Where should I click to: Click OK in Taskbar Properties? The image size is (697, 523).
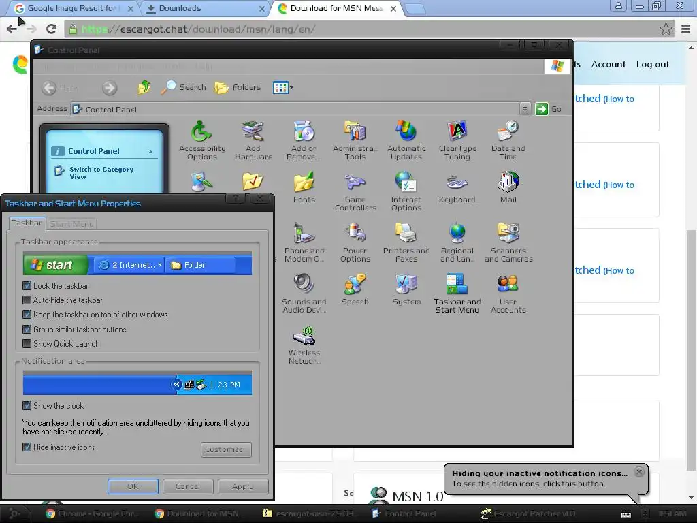click(x=133, y=486)
